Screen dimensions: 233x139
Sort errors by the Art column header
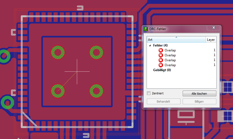click(x=176, y=40)
